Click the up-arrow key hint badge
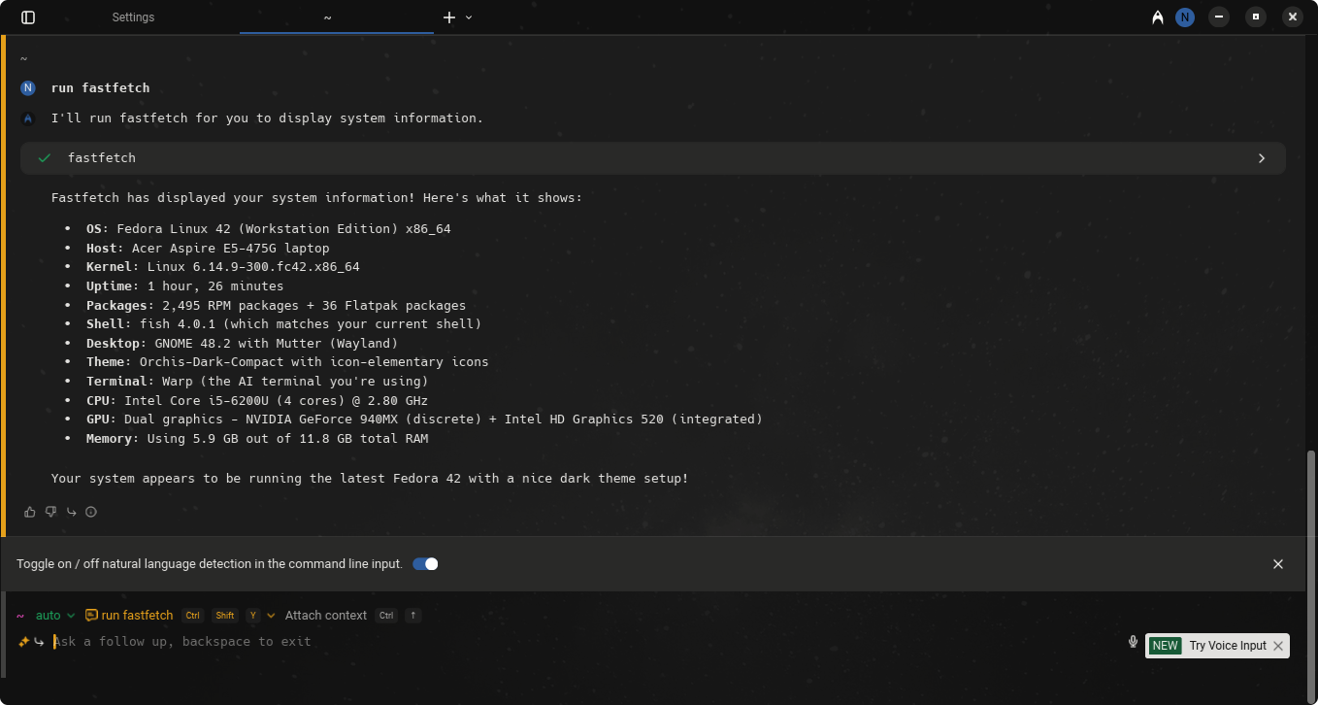1318x705 pixels. click(x=412, y=616)
